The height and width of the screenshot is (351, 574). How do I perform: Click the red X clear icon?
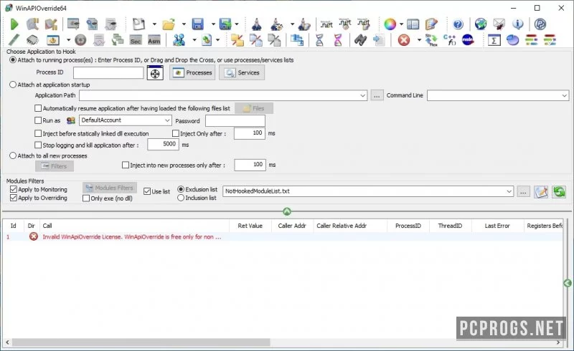pos(404,40)
